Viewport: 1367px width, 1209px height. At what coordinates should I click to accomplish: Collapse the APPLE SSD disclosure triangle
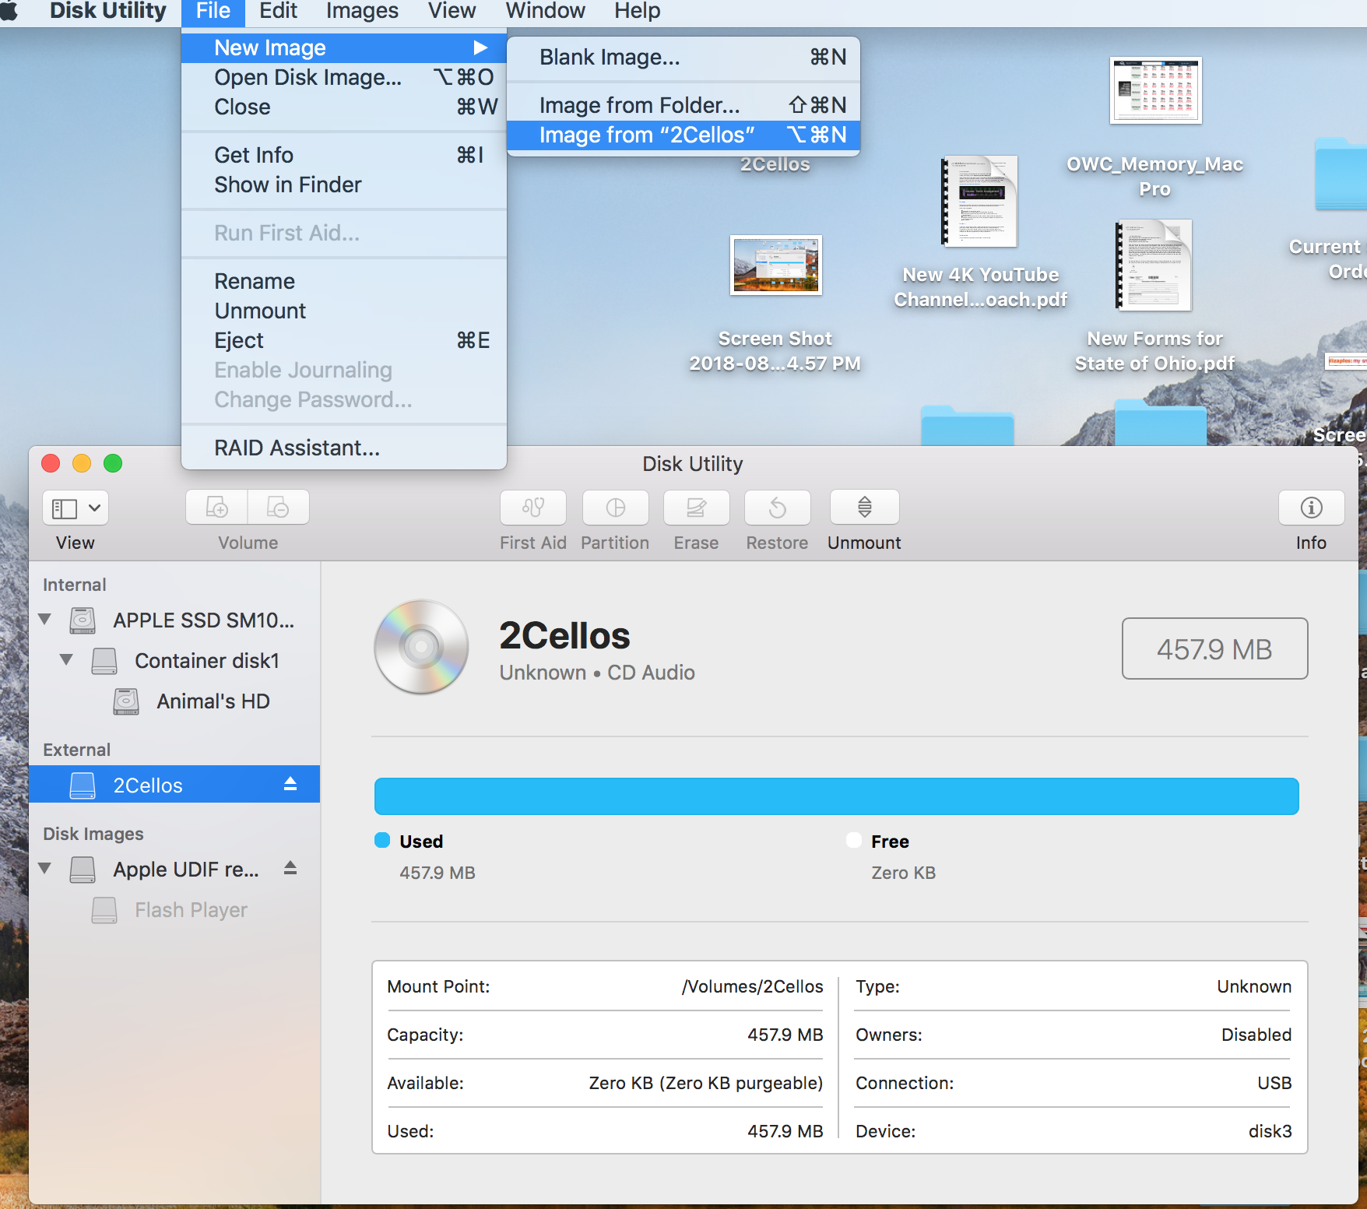click(x=45, y=620)
